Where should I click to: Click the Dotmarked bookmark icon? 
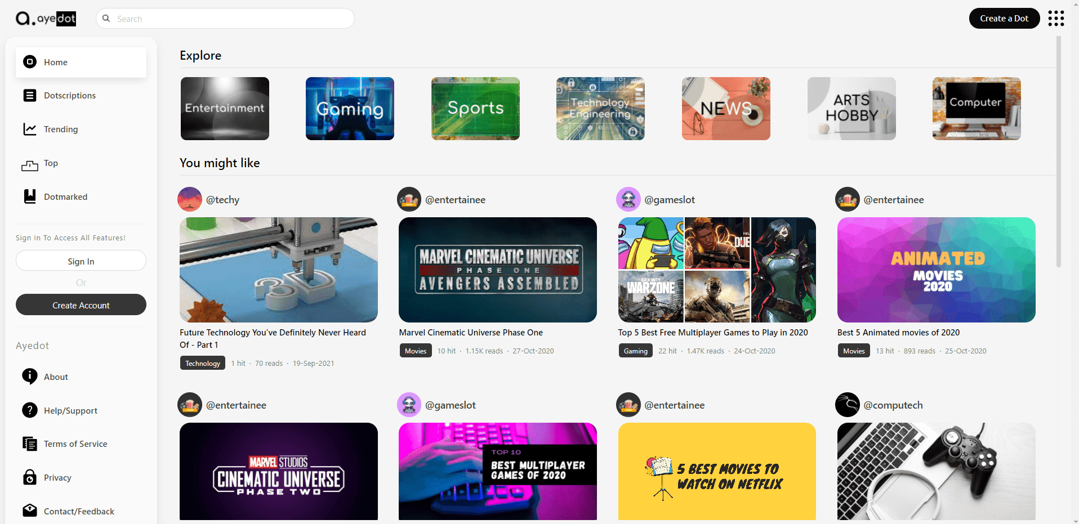(x=30, y=196)
